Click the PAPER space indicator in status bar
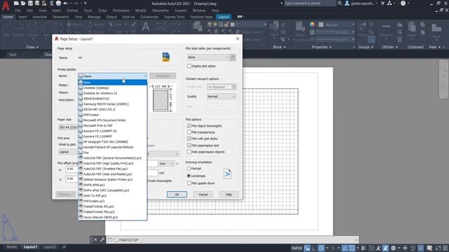Image resolution: width=449 pixels, height=252 pixels. 297,248
